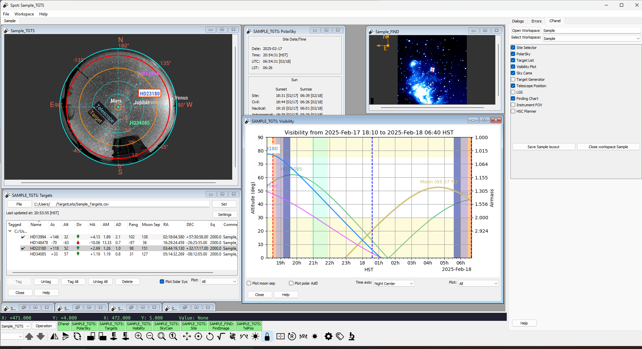
Task: Open the color palette tool icon
Action: coord(233,336)
